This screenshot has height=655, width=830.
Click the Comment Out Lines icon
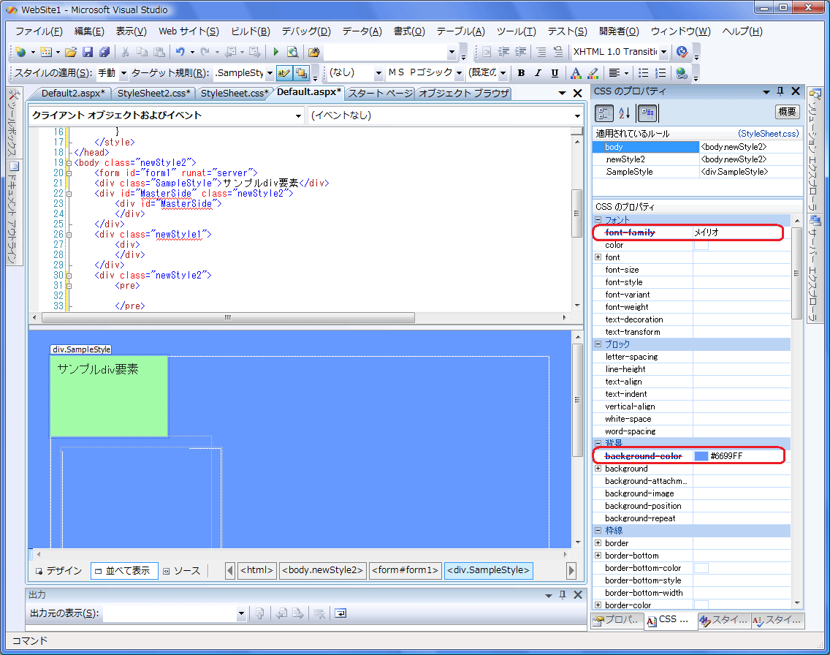click(x=541, y=52)
